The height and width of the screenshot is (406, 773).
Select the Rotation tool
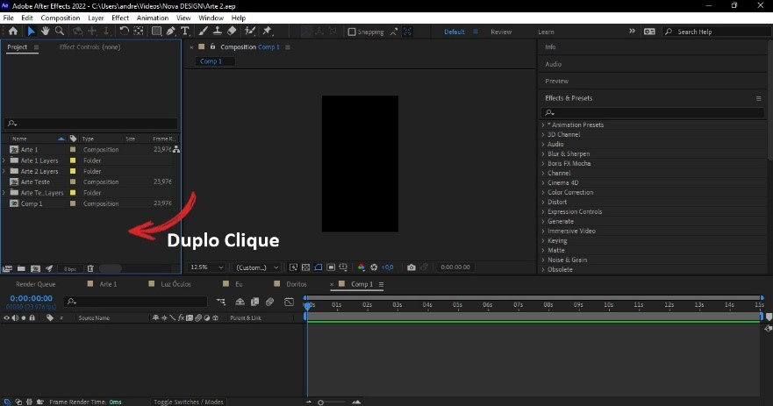125,31
